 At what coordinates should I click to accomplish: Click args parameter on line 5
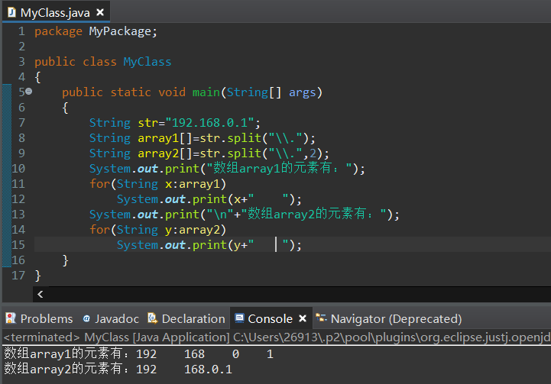click(302, 92)
